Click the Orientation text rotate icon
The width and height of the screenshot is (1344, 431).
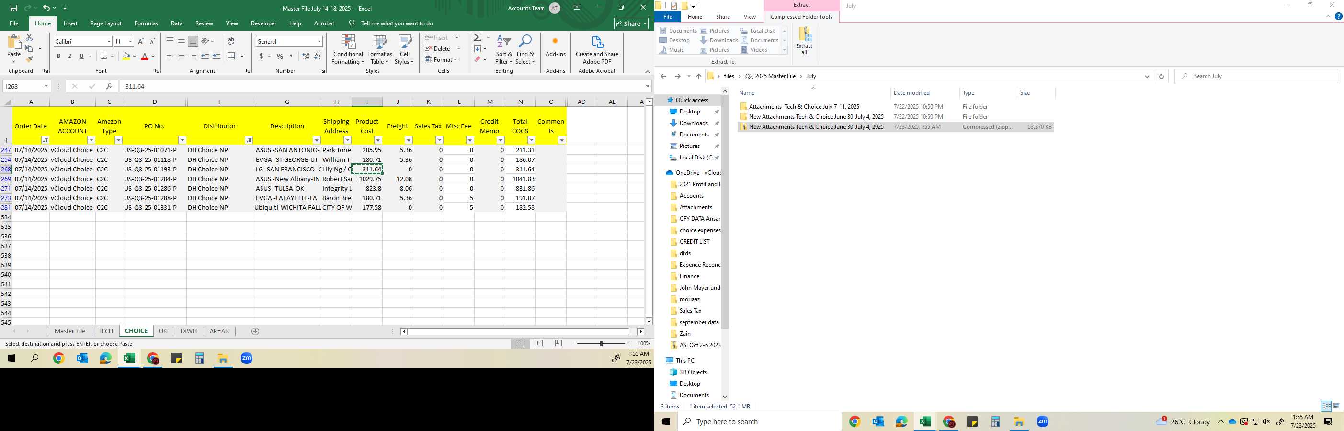tap(205, 41)
